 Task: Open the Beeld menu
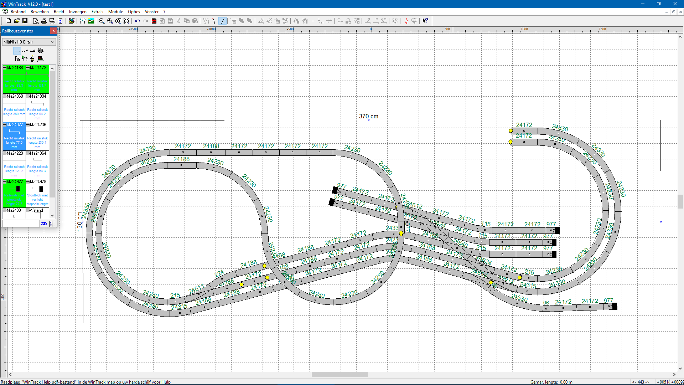59,12
